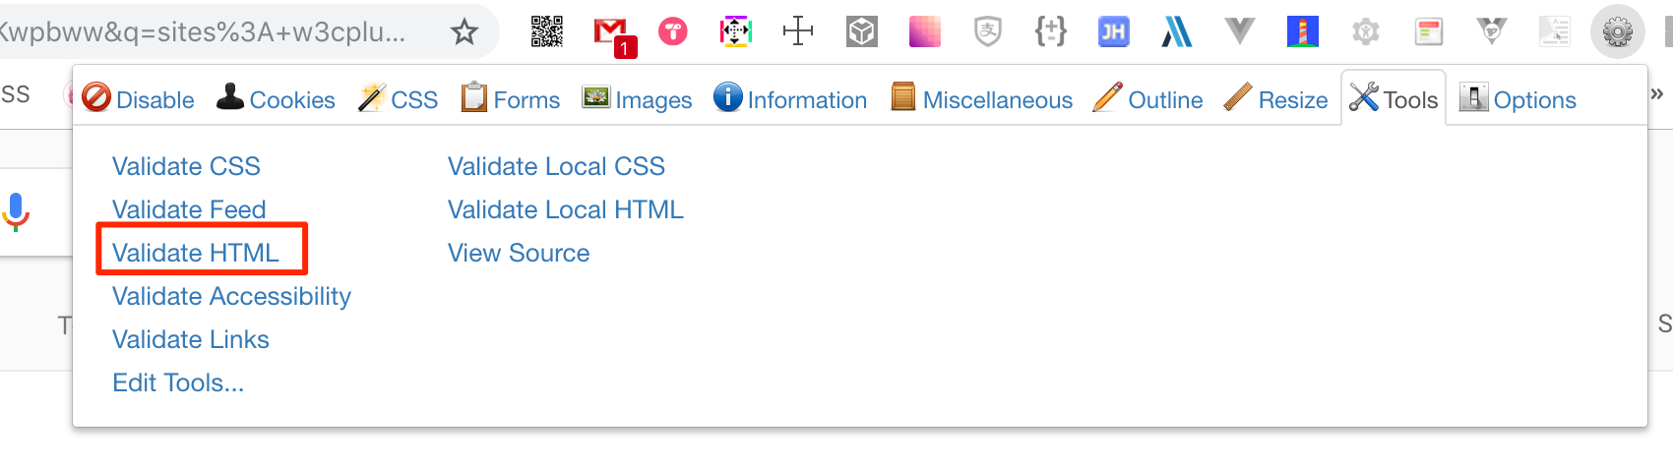
Task: Open the Disable tab
Action: coord(139,99)
